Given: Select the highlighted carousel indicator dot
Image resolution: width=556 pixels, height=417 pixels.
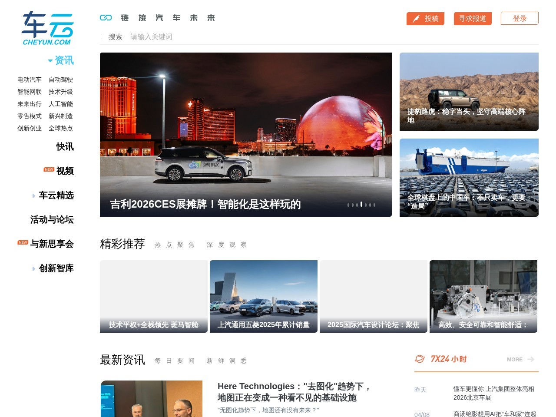Looking at the screenshot, I should coord(361,204).
